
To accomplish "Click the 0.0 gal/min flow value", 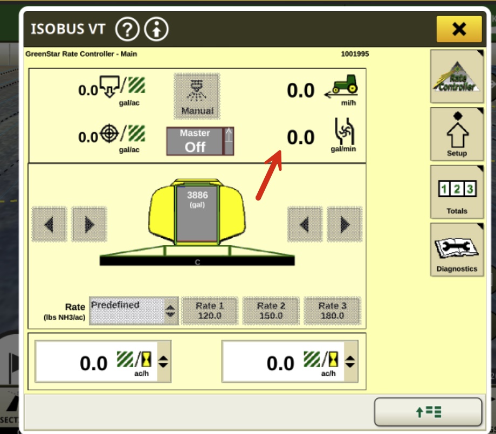I will [x=301, y=137].
